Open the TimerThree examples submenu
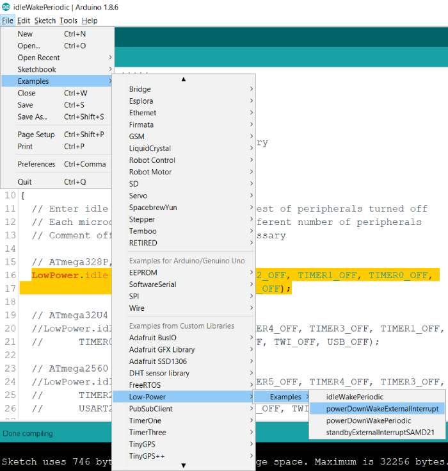Viewport: 448px width, 471px height. [x=184, y=433]
